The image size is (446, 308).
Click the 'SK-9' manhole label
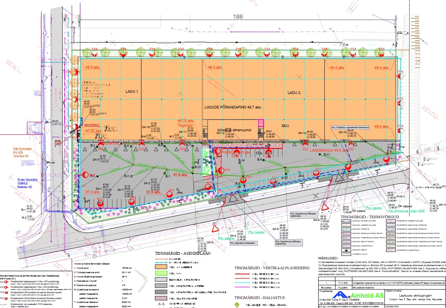tap(96, 159)
